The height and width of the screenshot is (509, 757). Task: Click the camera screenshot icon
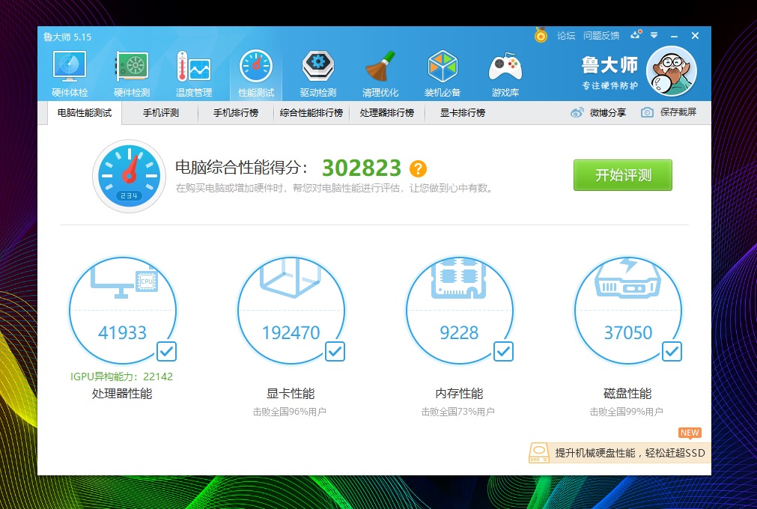(647, 112)
